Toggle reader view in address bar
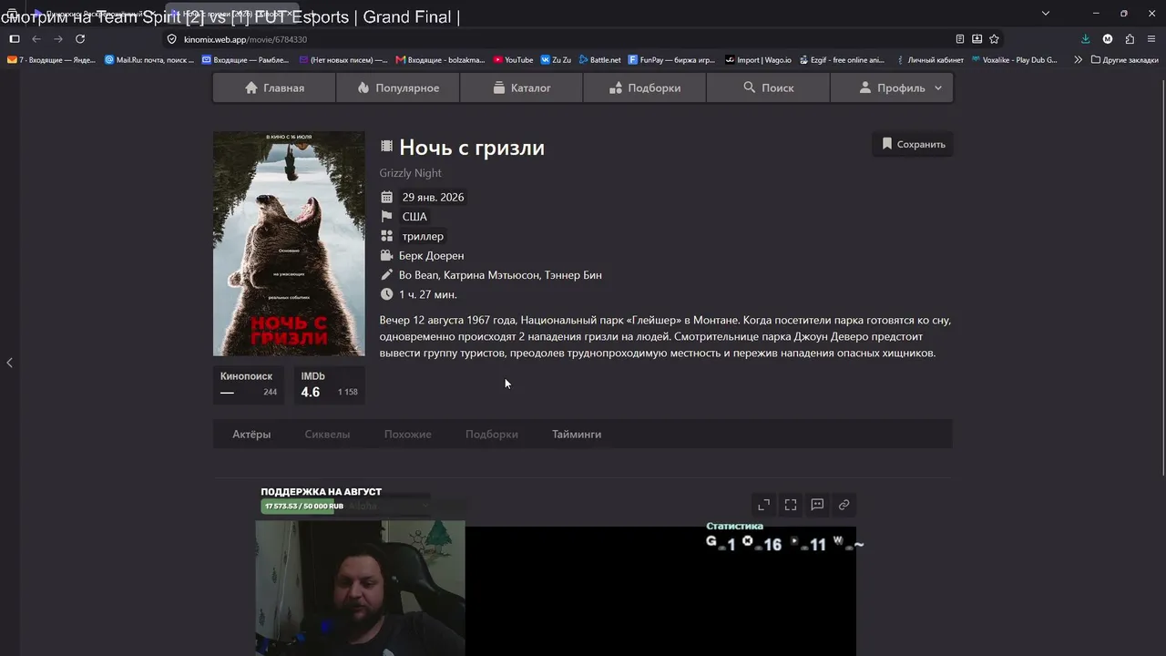This screenshot has height=656, width=1166. tap(960, 39)
